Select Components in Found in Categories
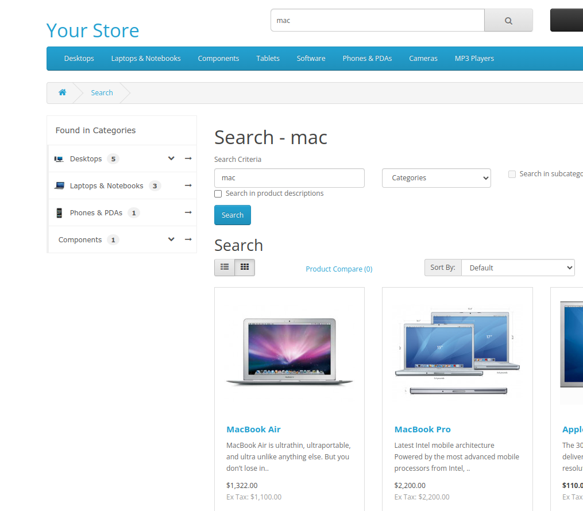The image size is (583, 511). (x=80, y=239)
